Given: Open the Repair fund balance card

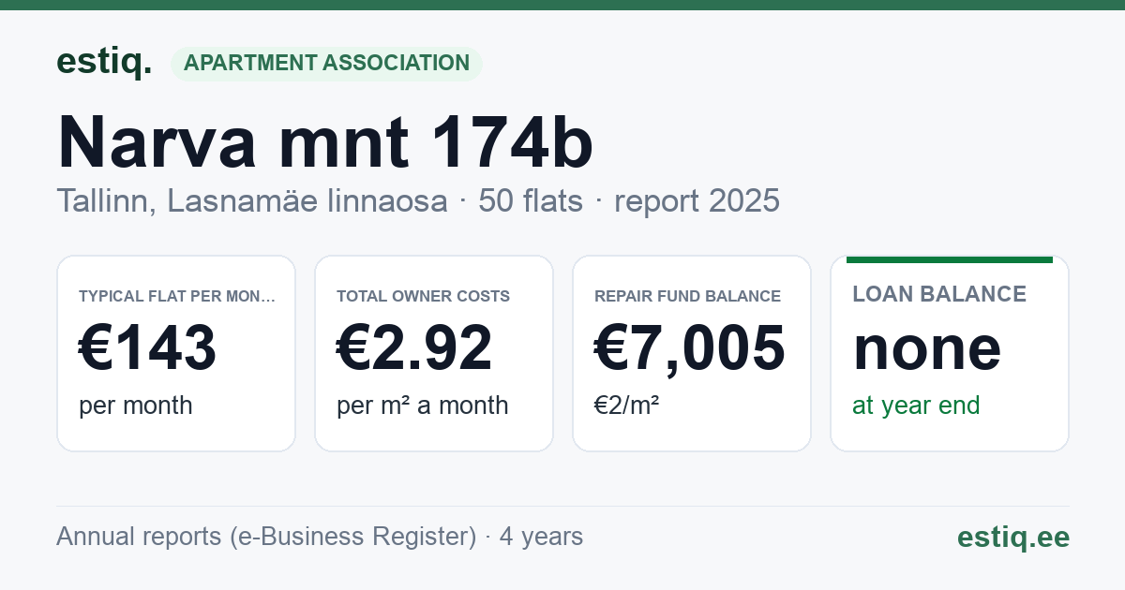Looking at the screenshot, I should click(x=692, y=353).
